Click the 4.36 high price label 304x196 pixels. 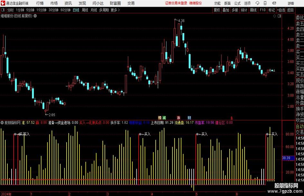181,21
